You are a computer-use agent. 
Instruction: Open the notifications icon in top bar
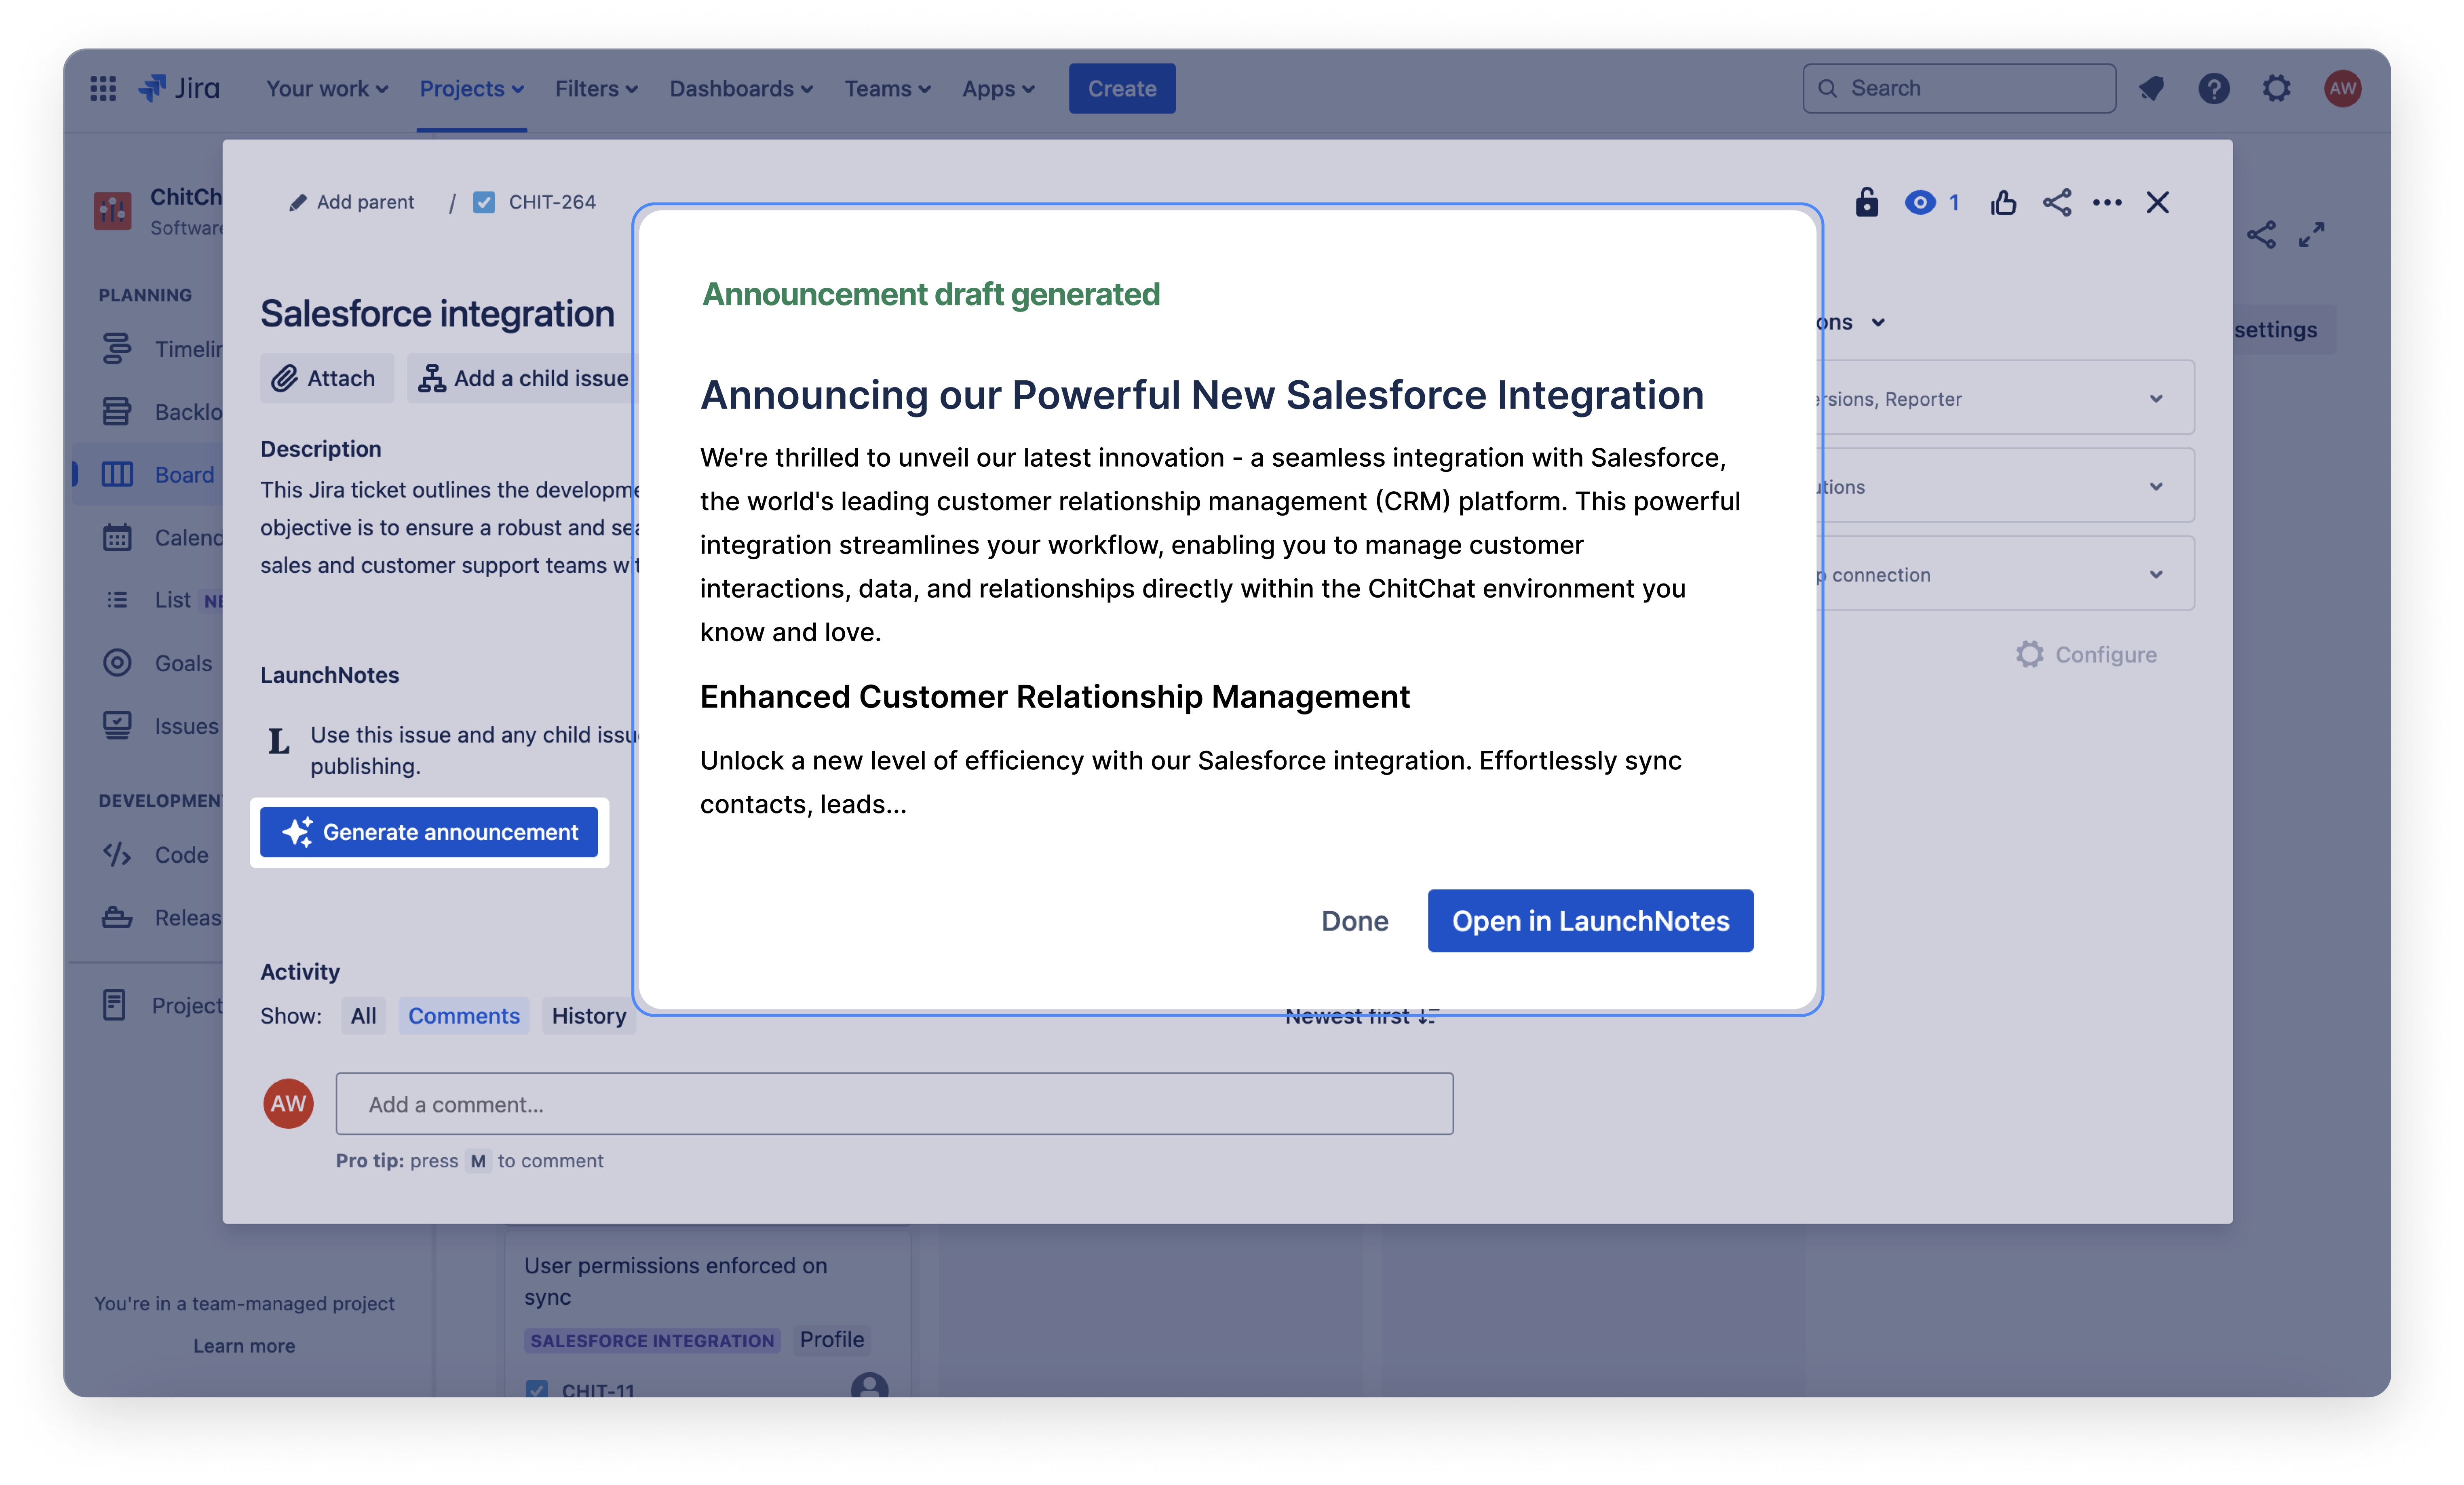pyautogui.click(x=2152, y=88)
